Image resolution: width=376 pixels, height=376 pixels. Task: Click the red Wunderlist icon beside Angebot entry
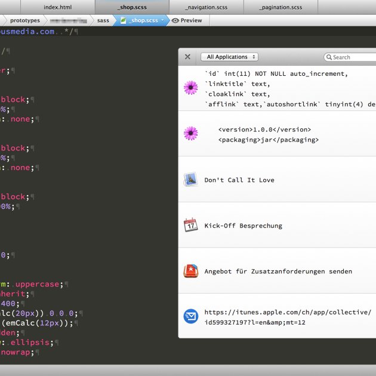point(190,271)
